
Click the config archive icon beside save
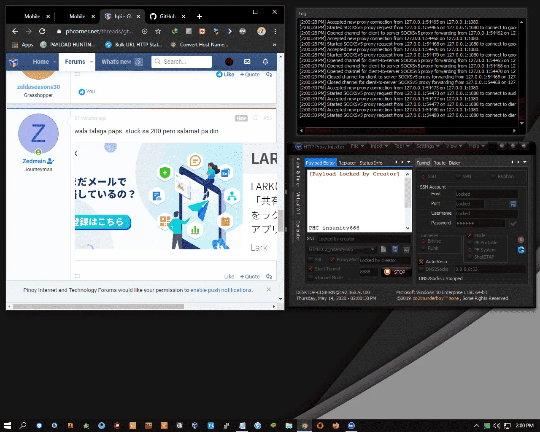click(x=407, y=249)
